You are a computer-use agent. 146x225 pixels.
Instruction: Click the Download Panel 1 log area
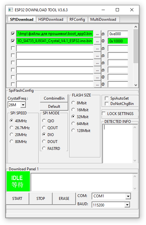tap(82, 182)
